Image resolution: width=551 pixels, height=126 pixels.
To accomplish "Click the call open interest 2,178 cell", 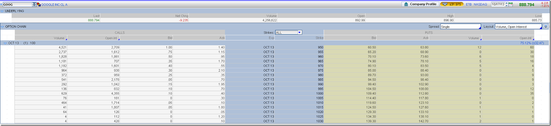I will 115,80.
